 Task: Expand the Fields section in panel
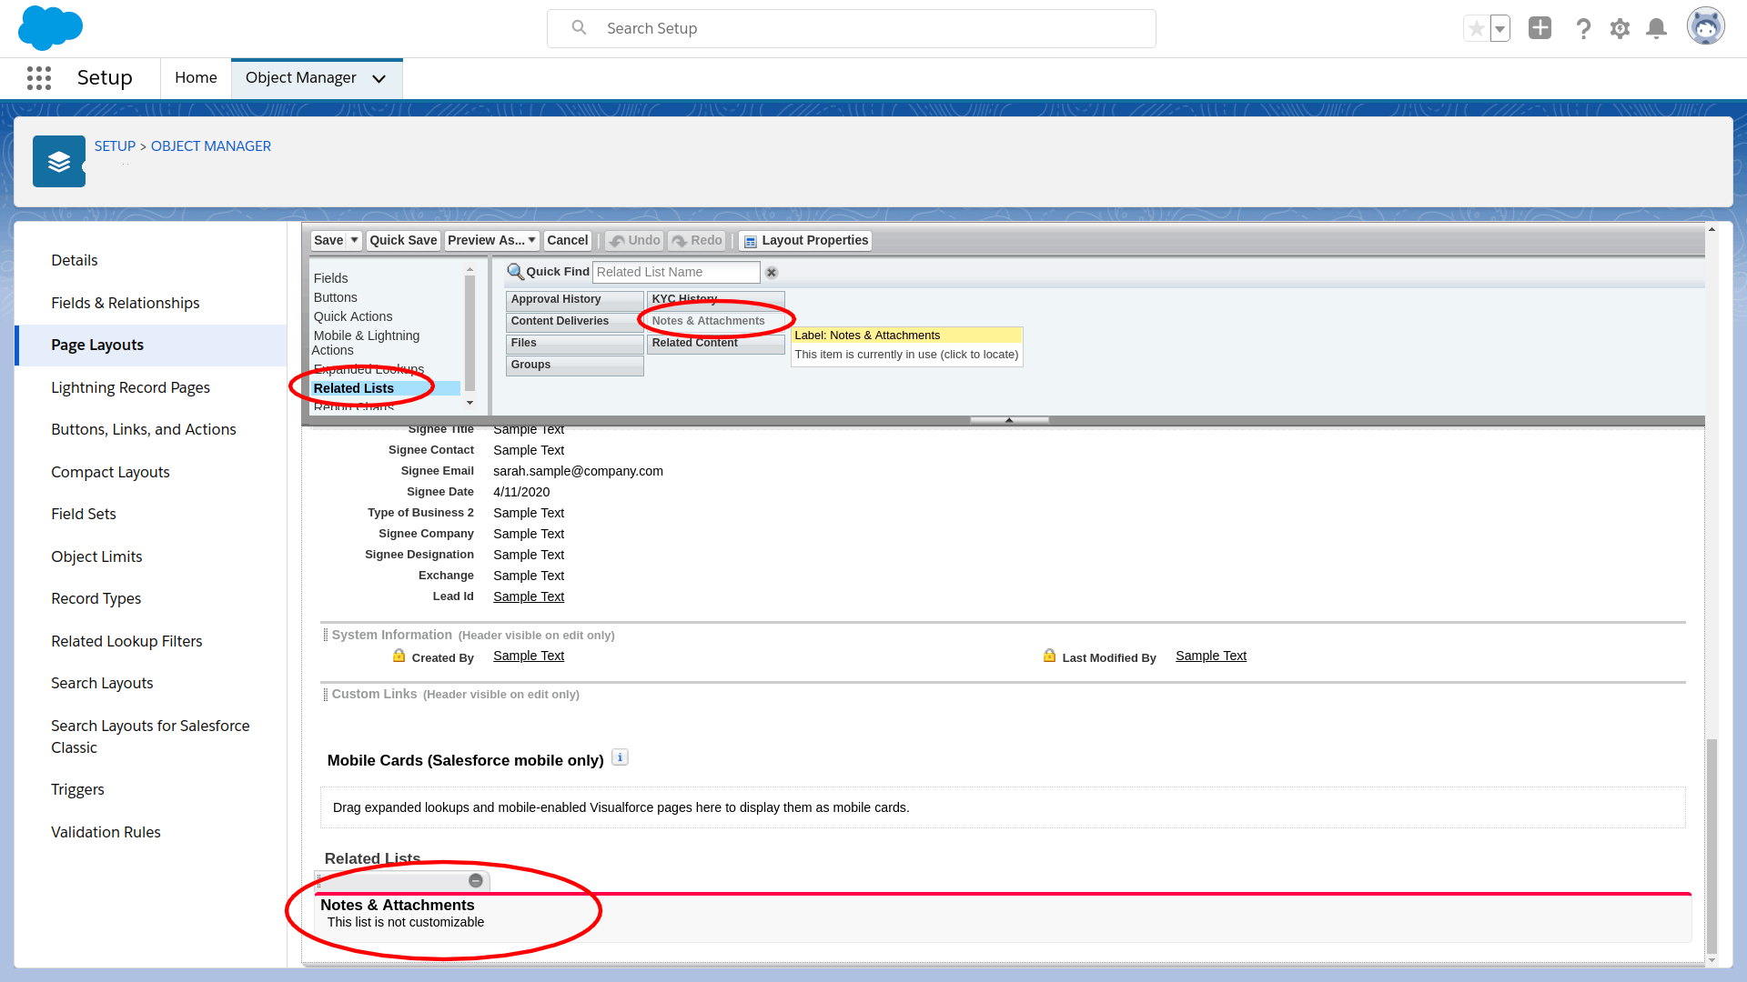(x=331, y=277)
